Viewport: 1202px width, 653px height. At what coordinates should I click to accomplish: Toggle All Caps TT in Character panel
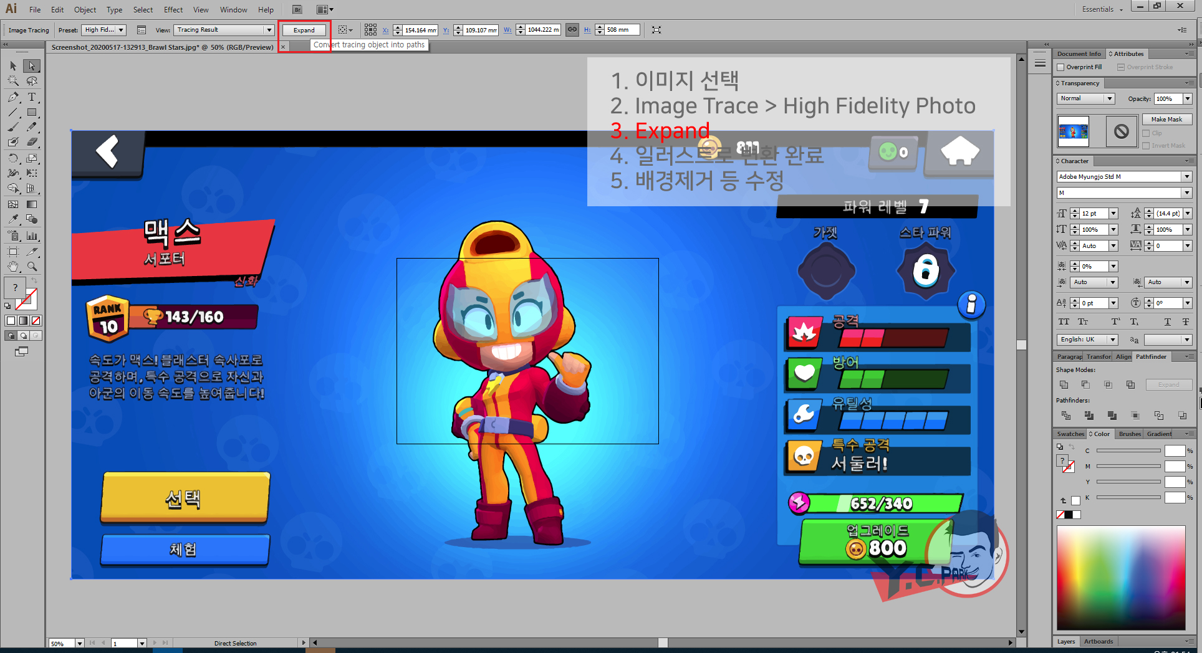click(1064, 322)
